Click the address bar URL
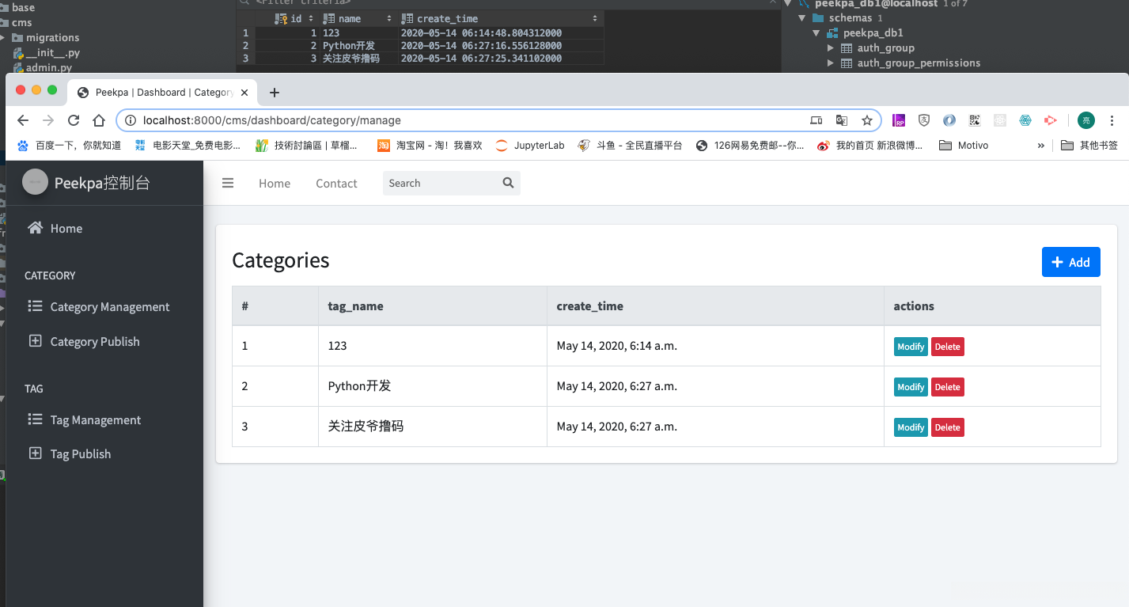The height and width of the screenshot is (607, 1129). 272,120
